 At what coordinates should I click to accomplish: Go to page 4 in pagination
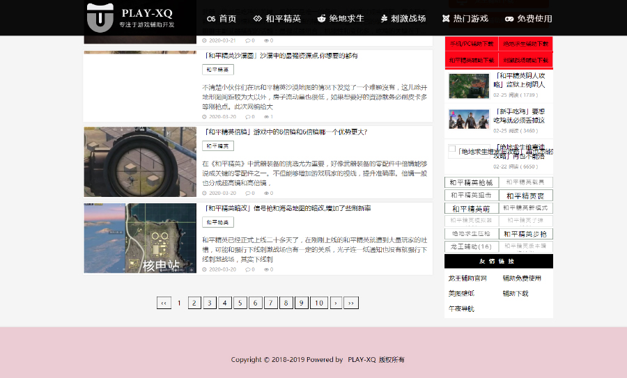coord(225,303)
